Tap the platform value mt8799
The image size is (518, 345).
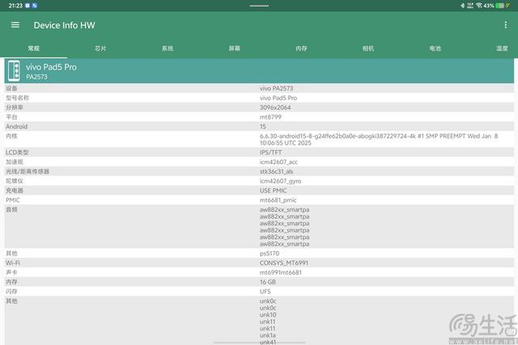tap(270, 117)
